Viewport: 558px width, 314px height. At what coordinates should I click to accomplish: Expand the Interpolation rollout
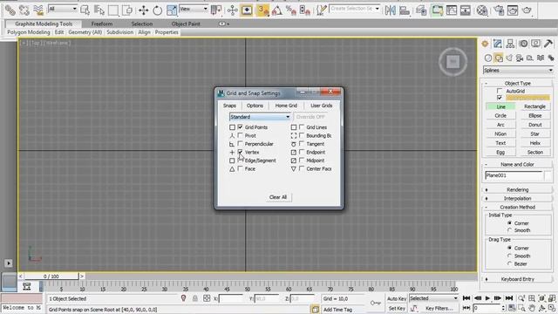coord(517,198)
